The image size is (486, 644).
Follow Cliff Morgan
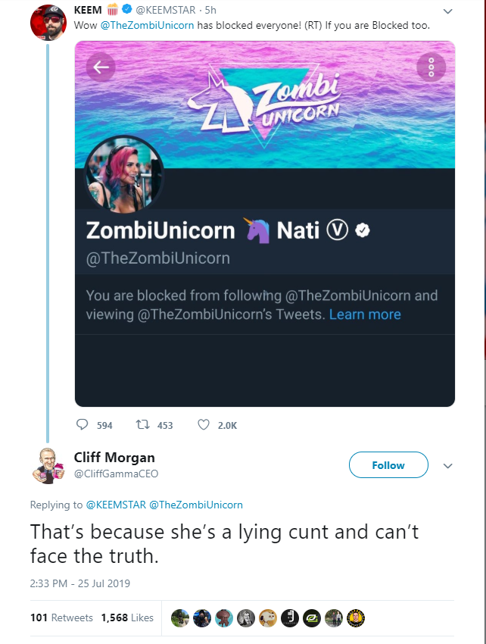[x=388, y=465]
